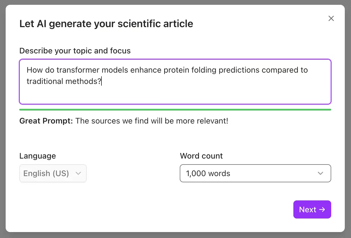Click the Great Prompt feedback message
The height and width of the screenshot is (238, 351).
tap(123, 121)
